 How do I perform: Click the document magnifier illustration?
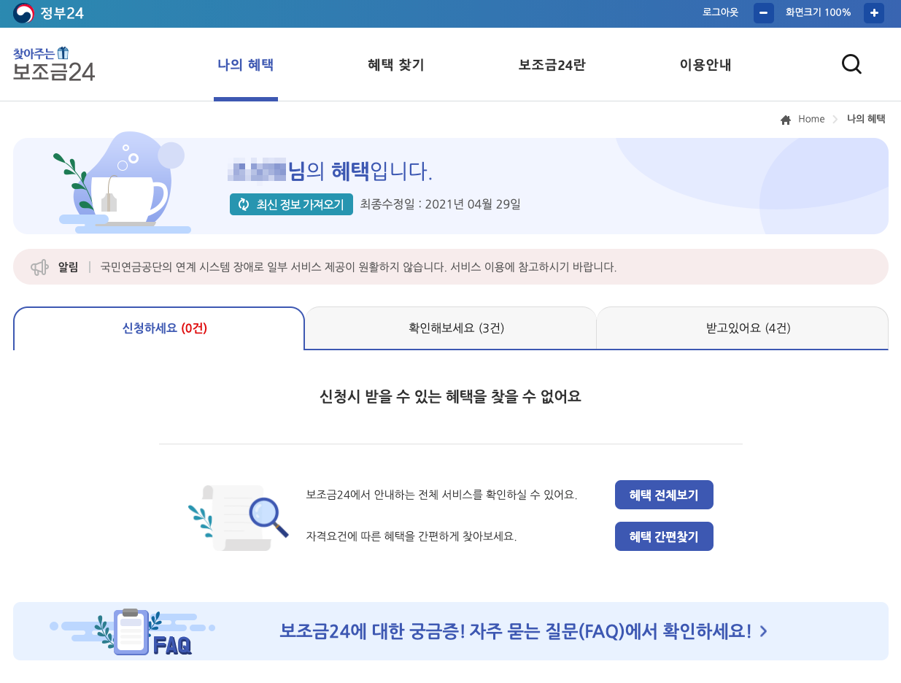(x=239, y=518)
